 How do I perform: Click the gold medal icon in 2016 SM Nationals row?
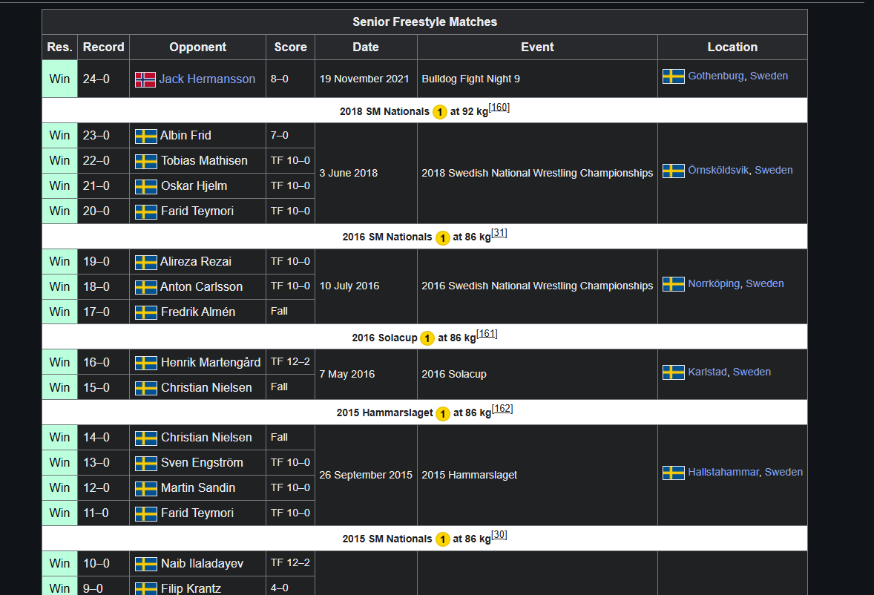coord(443,238)
